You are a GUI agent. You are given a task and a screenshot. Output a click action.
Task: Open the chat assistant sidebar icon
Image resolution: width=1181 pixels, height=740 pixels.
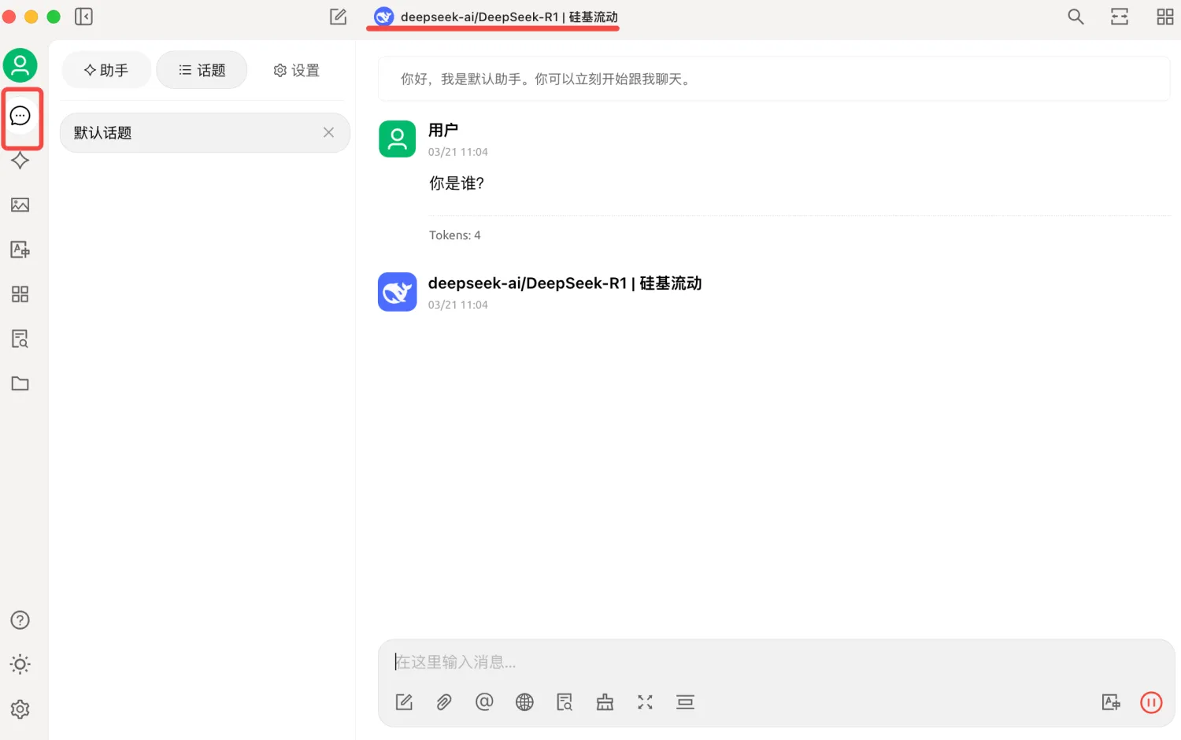[20, 116]
